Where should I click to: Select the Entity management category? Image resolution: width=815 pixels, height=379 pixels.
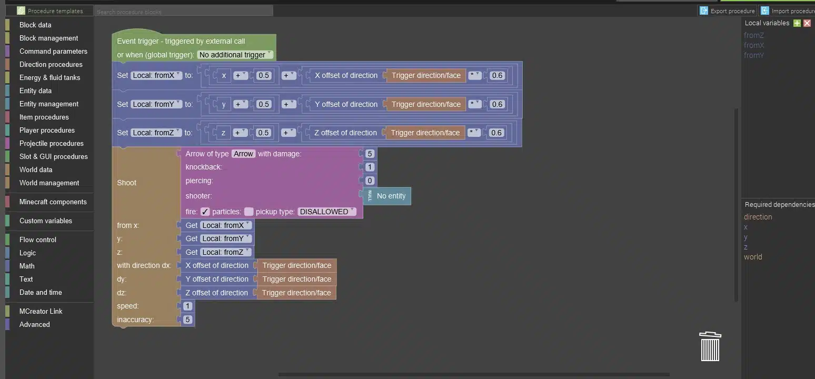[x=49, y=104]
